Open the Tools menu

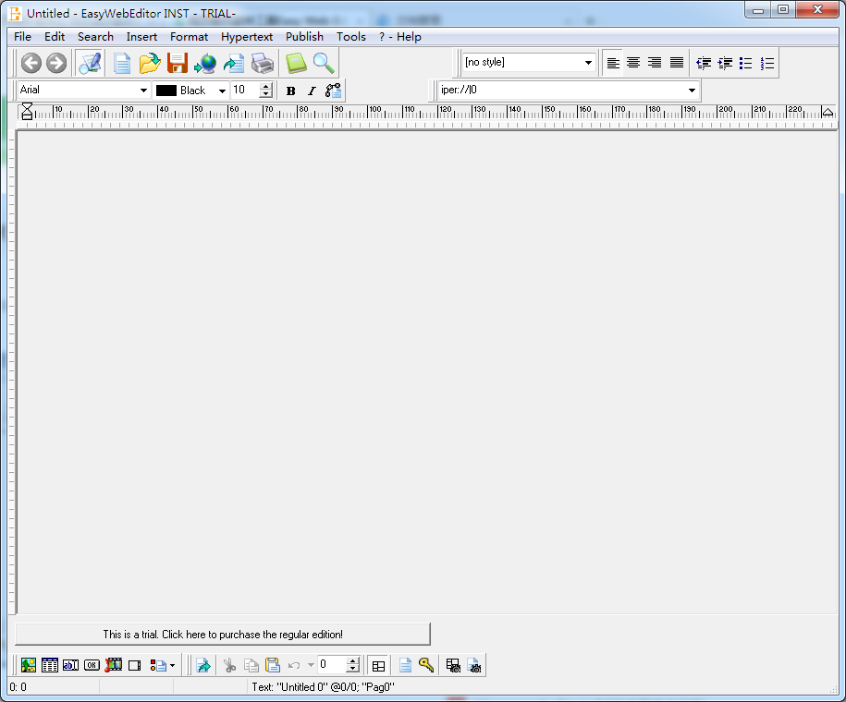click(351, 37)
